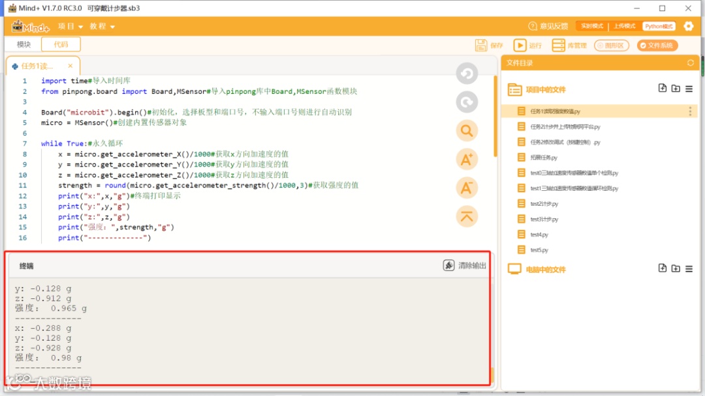The width and height of the screenshot is (705, 396).
Task: Click terminal output "强度: 0.965 g"
Action: point(51,308)
